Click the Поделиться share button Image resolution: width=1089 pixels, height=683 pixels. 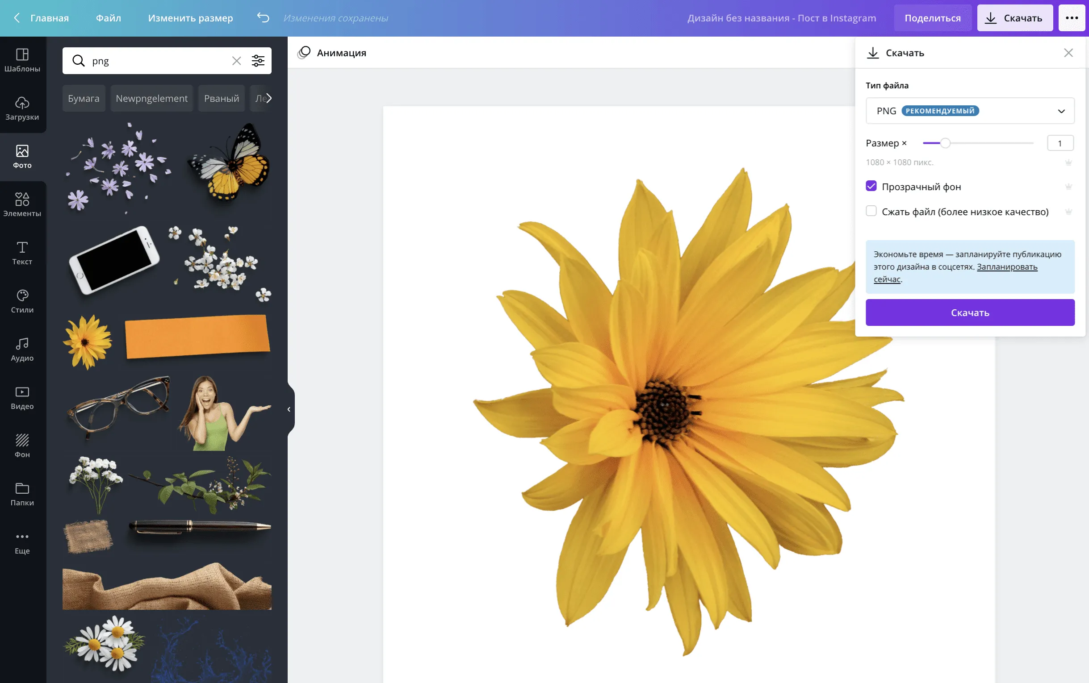click(932, 17)
